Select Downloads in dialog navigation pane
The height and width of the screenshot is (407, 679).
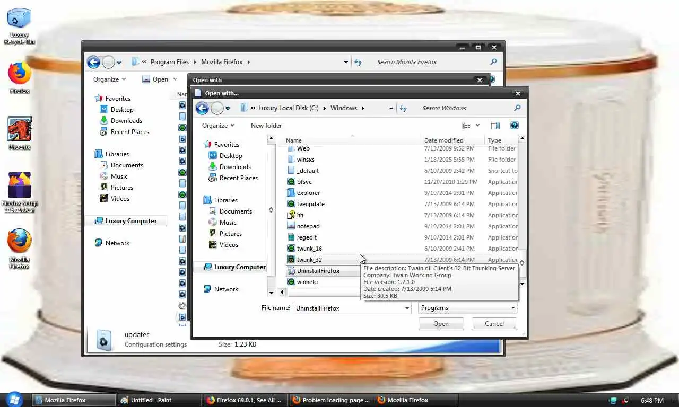tap(235, 167)
